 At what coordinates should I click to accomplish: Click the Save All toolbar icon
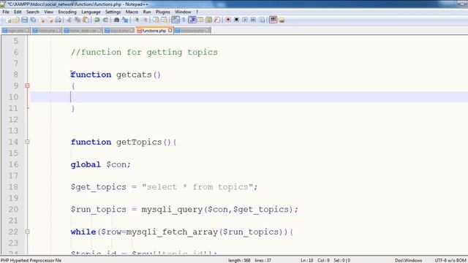coord(33,20)
